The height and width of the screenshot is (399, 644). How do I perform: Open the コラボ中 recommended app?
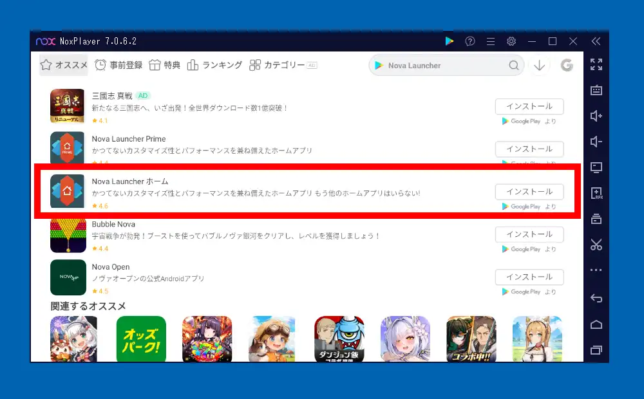click(471, 339)
